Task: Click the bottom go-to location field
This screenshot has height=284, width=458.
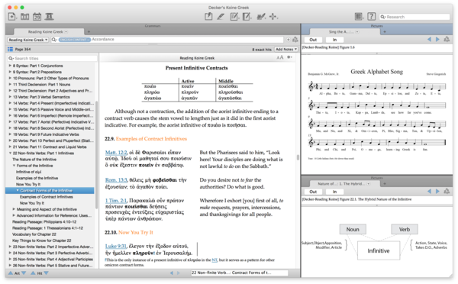Action: (x=239, y=273)
